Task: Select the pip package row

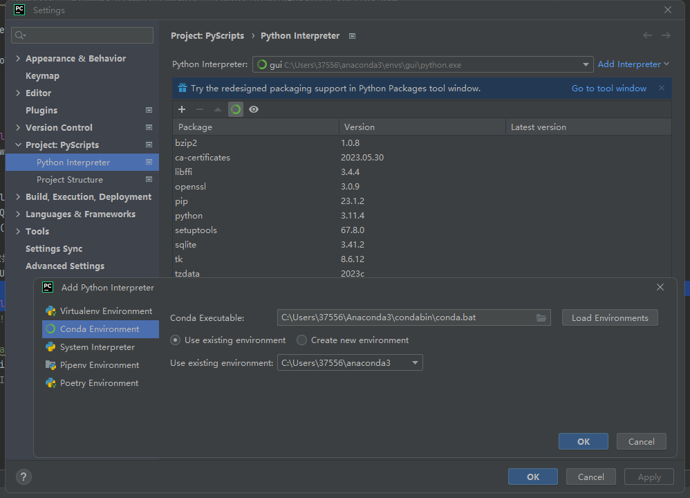Action: point(422,201)
